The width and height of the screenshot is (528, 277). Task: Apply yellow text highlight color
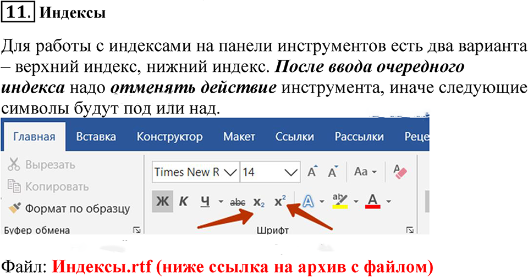coord(340,202)
